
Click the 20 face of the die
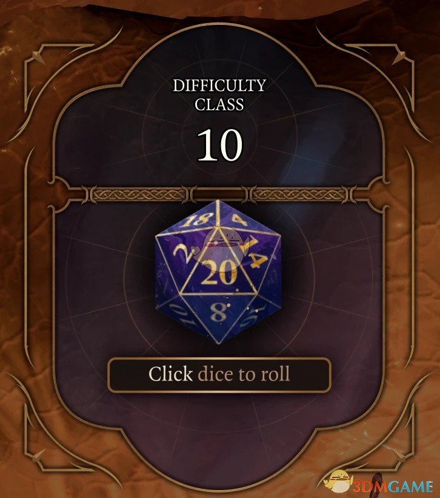click(219, 273)
